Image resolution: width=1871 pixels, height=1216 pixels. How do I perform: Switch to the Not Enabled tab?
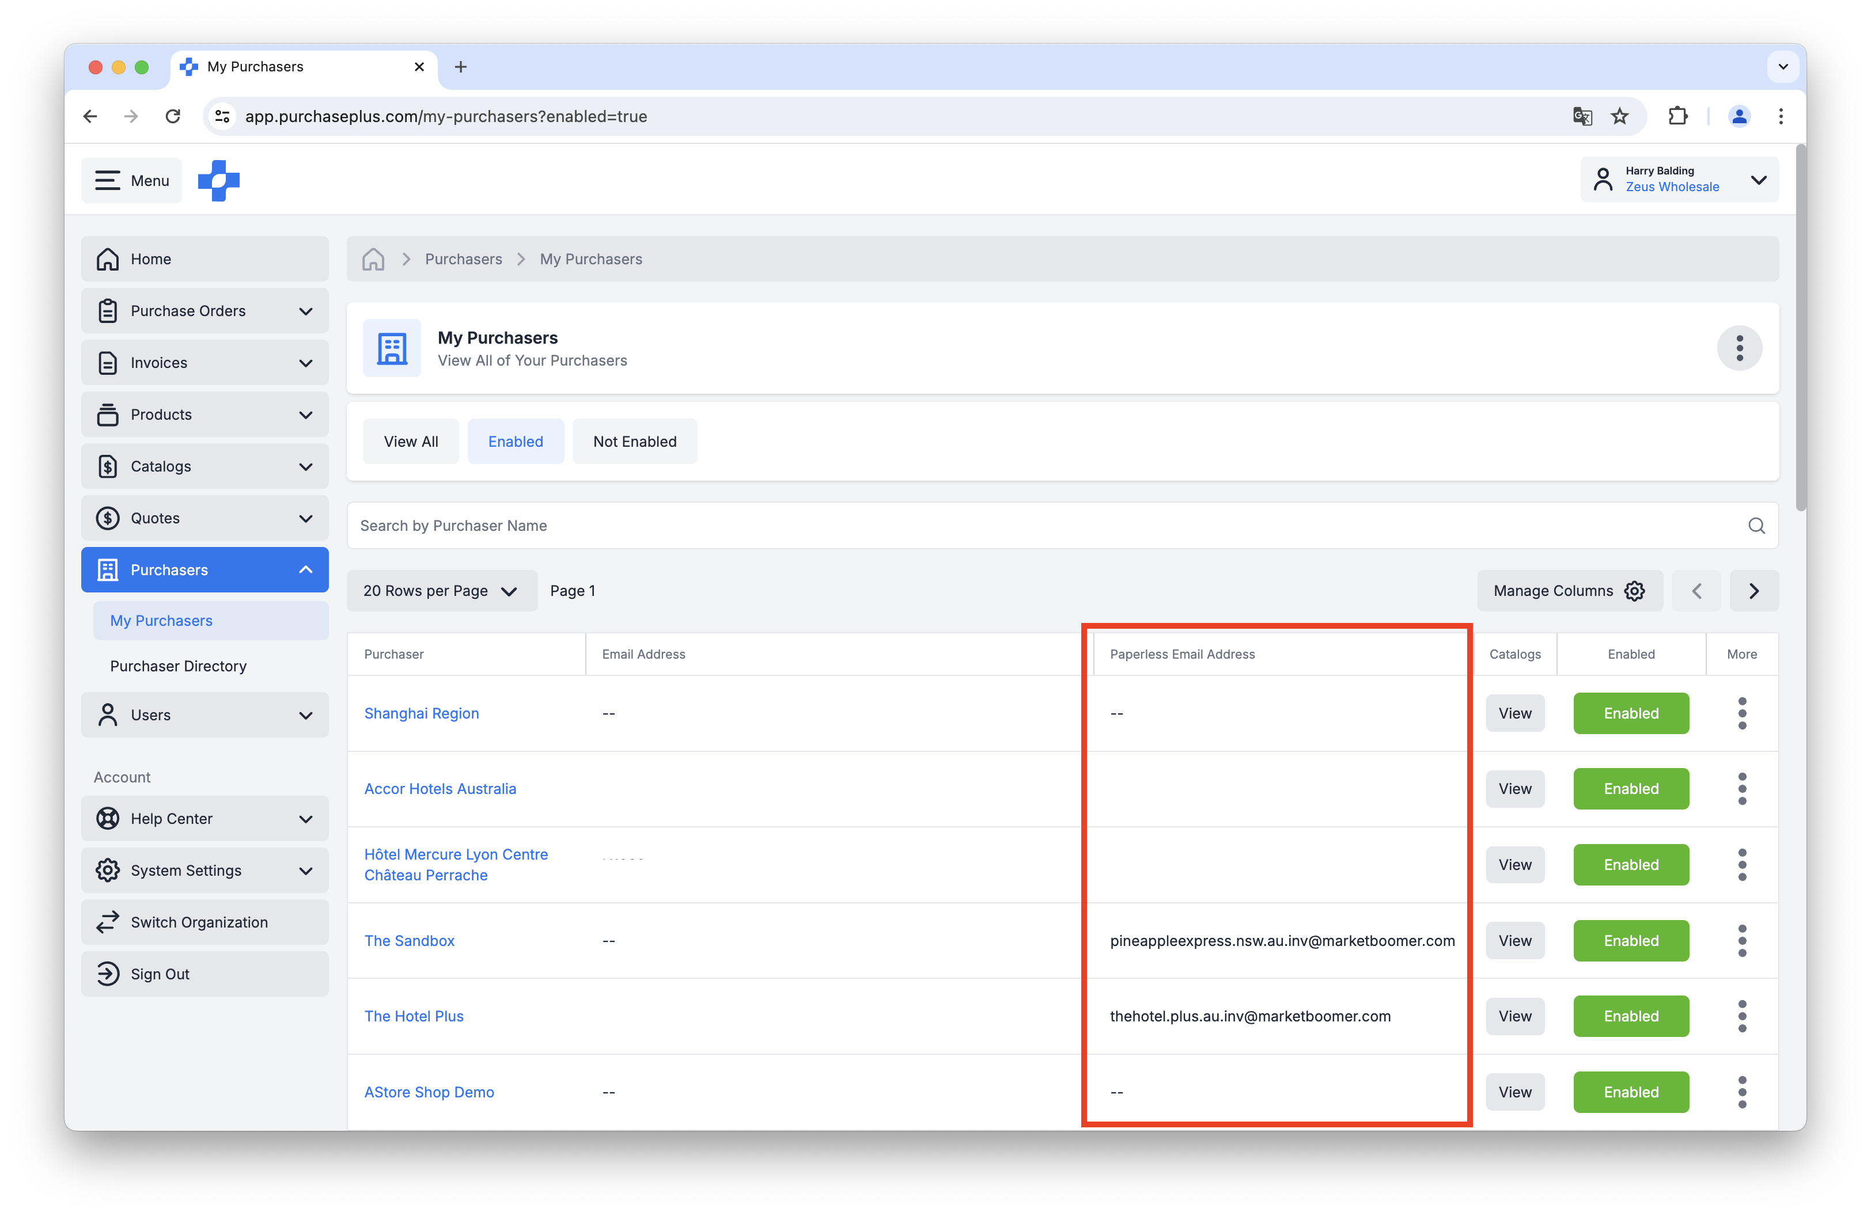[634, 442]
